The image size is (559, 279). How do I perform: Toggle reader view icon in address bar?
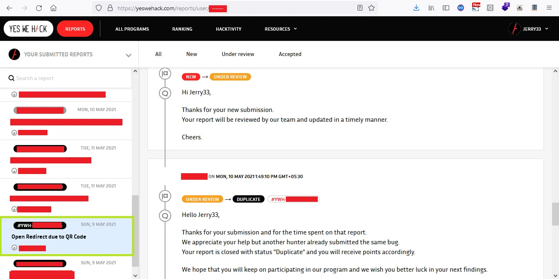(x=360, y=8)
